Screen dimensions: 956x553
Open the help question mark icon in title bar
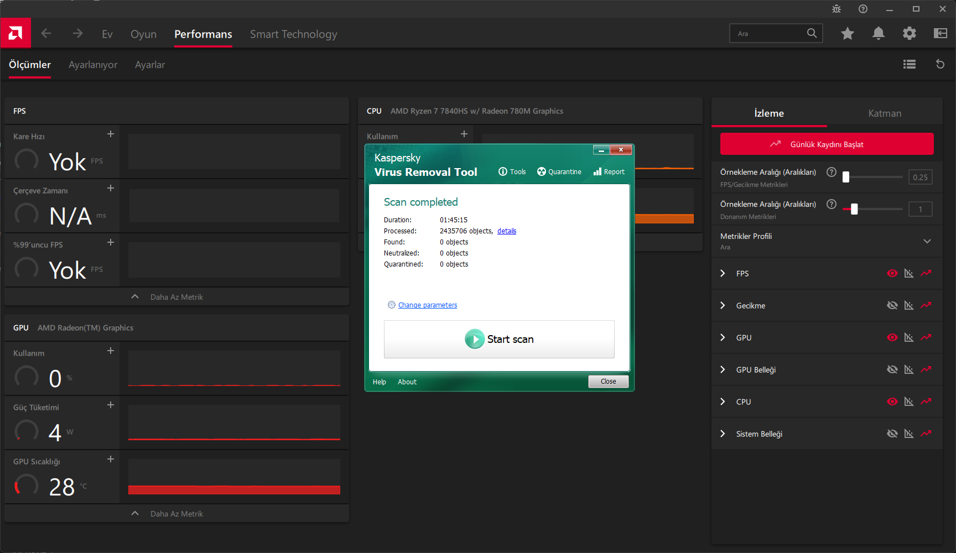(x=863, y=9)
